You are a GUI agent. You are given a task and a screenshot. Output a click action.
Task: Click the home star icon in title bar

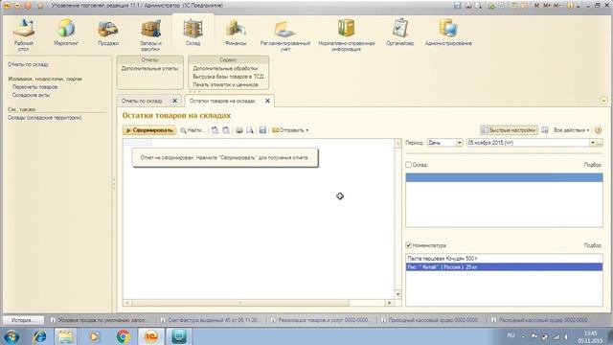pyautogui.click(x=40, y=6)
